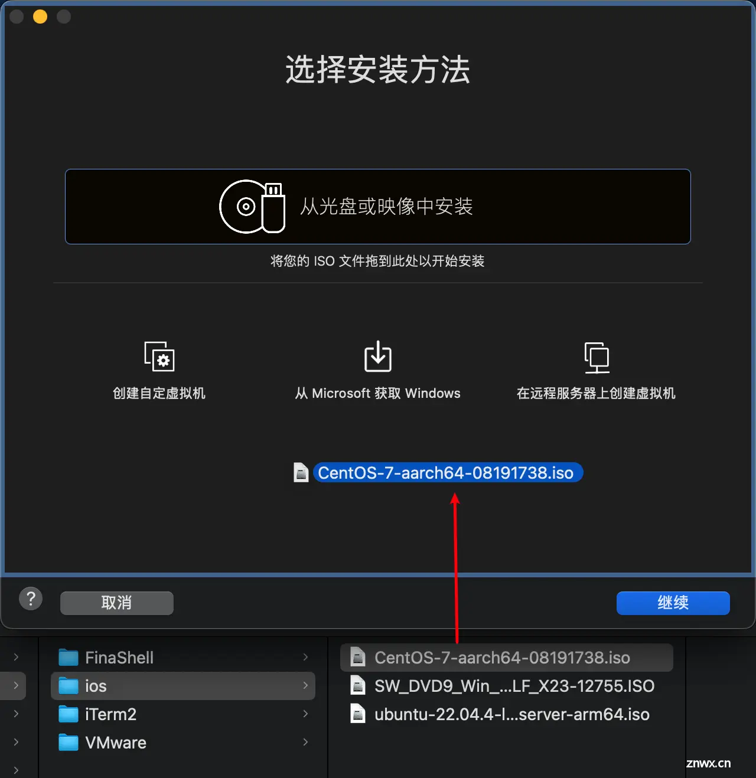
Task: Click the FinaShell folder name
Action: coord(119,658)
